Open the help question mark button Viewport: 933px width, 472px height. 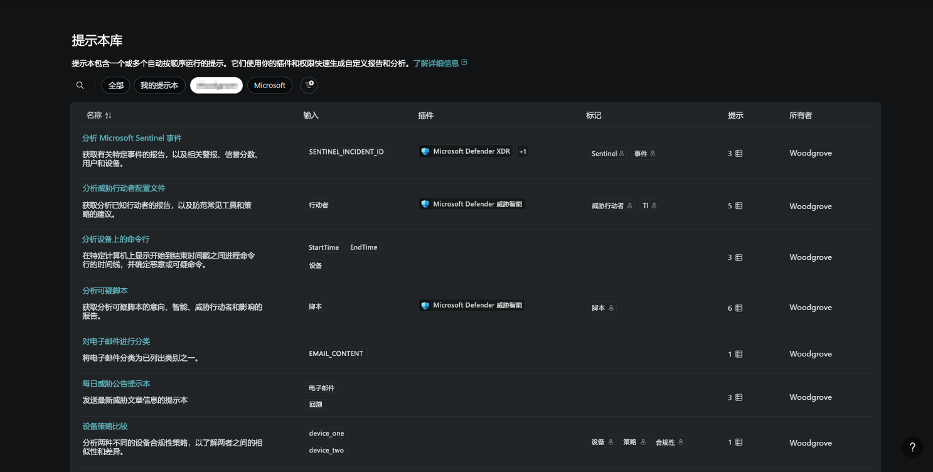click(912, 447)
